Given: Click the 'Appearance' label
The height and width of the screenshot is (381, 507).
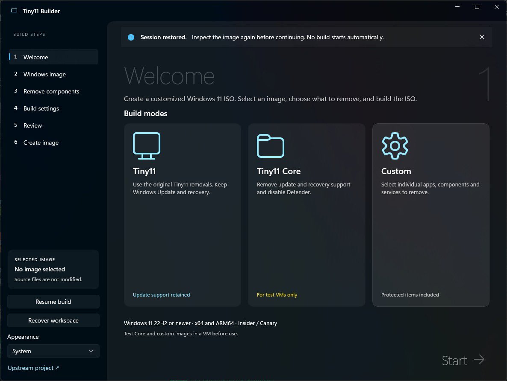Looking at the screenshot, I should pyautogui.click(x=23, y=337).
